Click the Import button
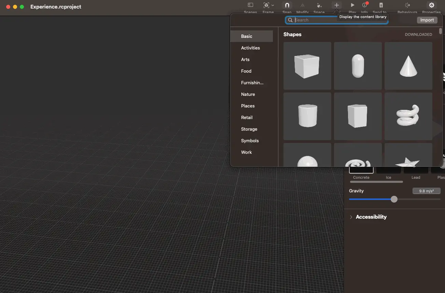Screen dimensions: 445x293 pyautogui.click(x=427, y=20)
